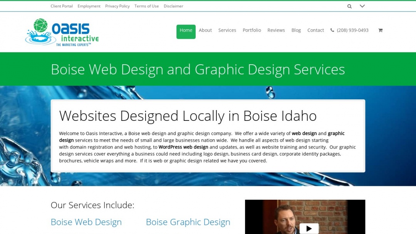Viewport: 416px width, 234px height.
Task: Expand the chevron next to the search icon
Action: coord(362,6)
